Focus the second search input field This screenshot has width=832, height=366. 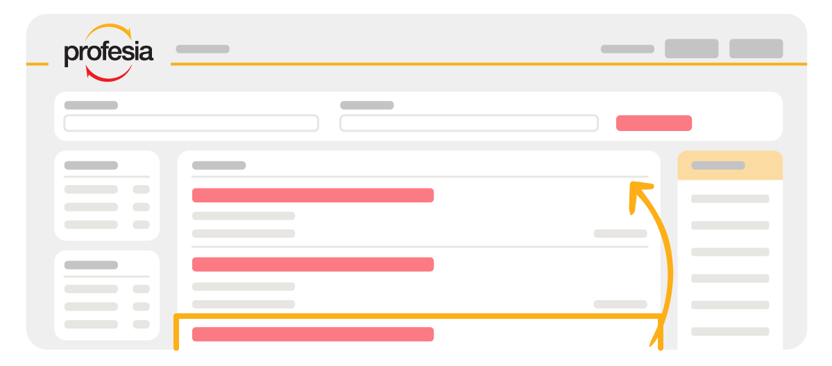(x=469, y=123)
